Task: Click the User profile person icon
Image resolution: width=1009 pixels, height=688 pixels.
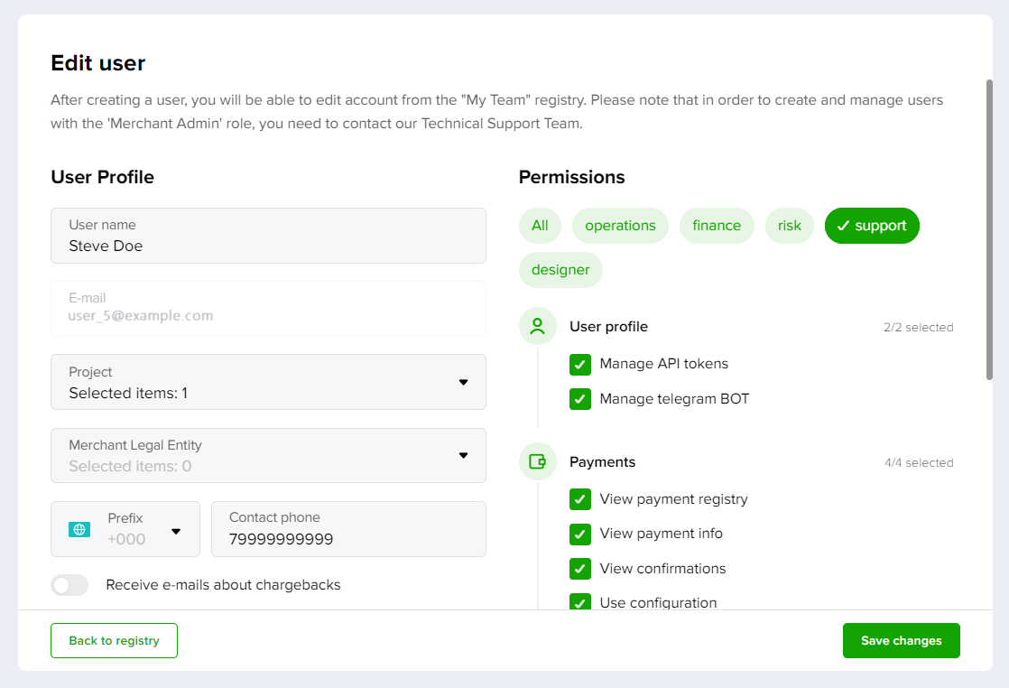Action: (x=537, y=326)
